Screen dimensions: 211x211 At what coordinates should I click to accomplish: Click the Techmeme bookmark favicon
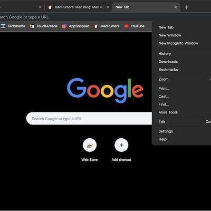pos(3,26)
